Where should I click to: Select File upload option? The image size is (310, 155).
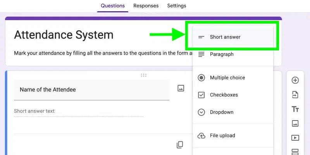pos(222,136)
